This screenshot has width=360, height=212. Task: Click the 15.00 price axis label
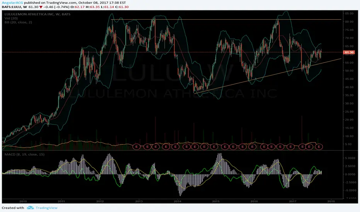pyautogui.click(x=349, y=128)
